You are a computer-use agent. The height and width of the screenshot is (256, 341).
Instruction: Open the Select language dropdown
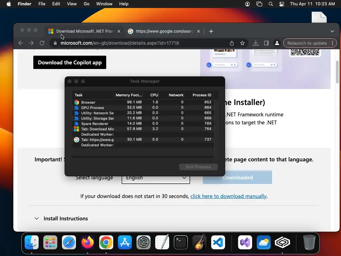(156, 178)
